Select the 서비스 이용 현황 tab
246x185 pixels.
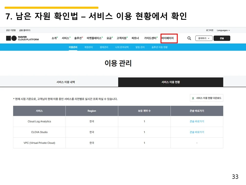170,82
